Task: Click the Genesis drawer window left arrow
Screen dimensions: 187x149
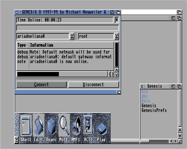Action: point(172,141)
